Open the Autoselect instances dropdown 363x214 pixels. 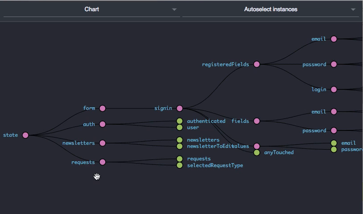pos(270,9)
